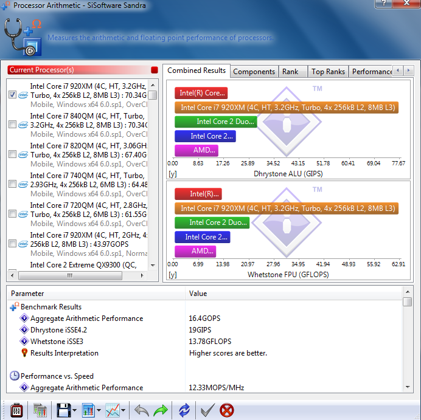Open the module options toolbar icon

(16, 410)
